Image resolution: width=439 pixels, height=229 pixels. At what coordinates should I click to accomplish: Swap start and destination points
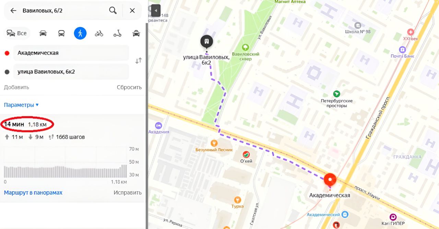click(139, 61)
